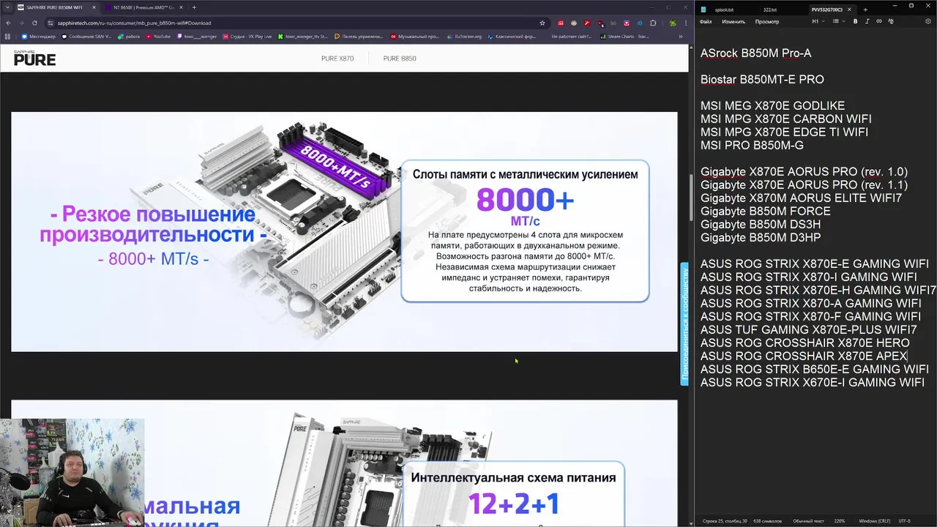This screenshot has width=937, height=527.
Task: Click the 8000+ MT/s memory slots card
Action: pyautogui.click(x=525, y=231)
